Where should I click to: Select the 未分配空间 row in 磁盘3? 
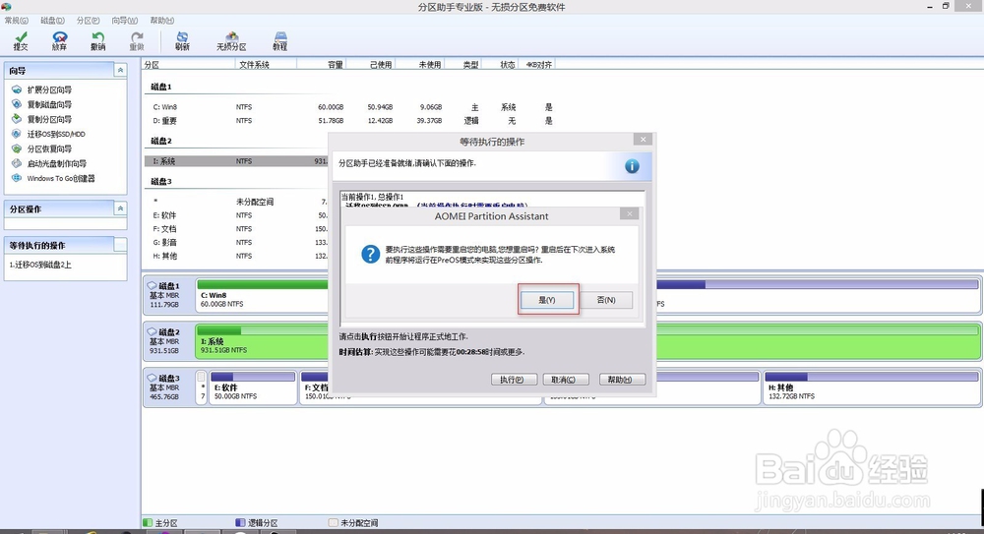[236, 202]
